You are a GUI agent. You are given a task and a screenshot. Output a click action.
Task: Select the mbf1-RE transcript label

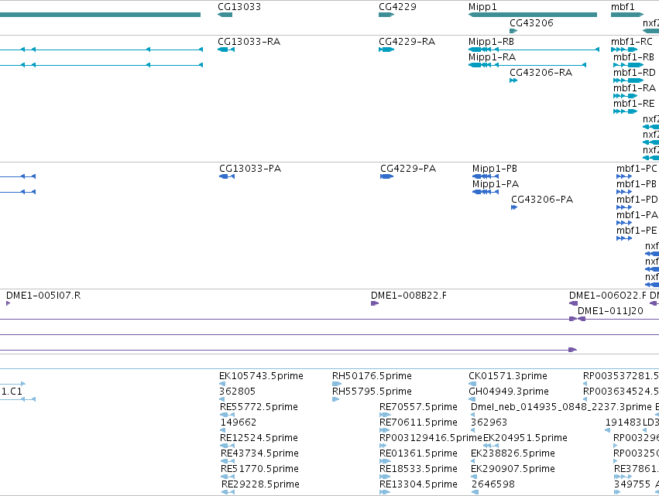pos(633,104)
